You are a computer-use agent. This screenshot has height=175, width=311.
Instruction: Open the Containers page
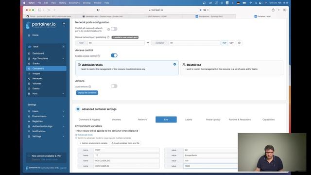pyautogui.click(x=46, y=69)
